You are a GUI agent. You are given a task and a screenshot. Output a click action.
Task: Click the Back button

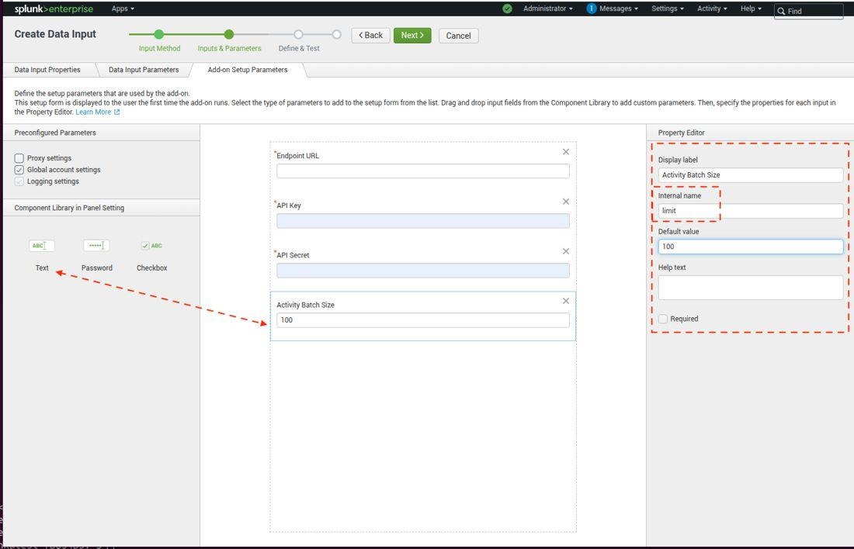click(x=371, y=36)
